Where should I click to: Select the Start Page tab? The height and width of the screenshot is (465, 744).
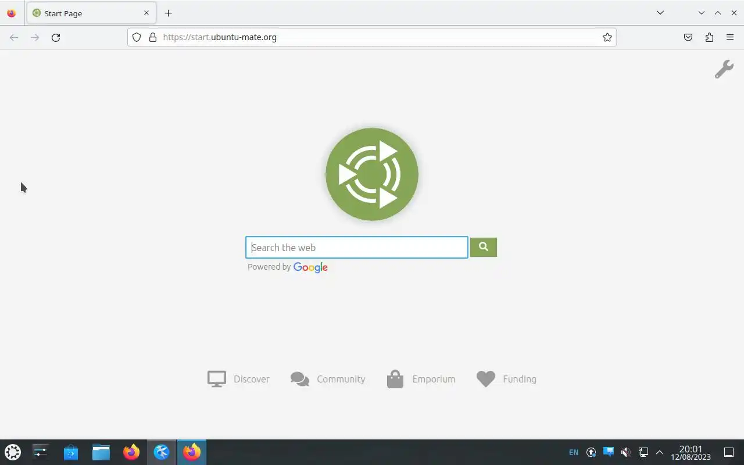click(x=91, y=13)
